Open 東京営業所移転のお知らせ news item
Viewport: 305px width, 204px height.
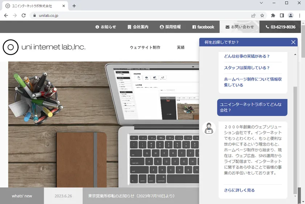pos(131,196)
